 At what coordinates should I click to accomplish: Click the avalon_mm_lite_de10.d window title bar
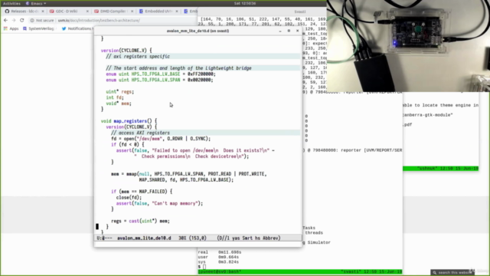[198, 31]
